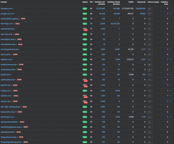Click blue dofollow marker in kgzxkf.com row
Image resolution: width=174 pixels, height=144 pixels.
(171, 85)
